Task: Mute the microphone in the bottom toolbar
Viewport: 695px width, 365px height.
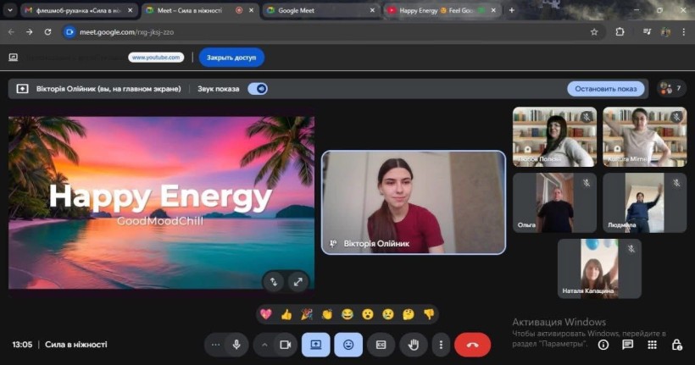Action: point(236,345)
